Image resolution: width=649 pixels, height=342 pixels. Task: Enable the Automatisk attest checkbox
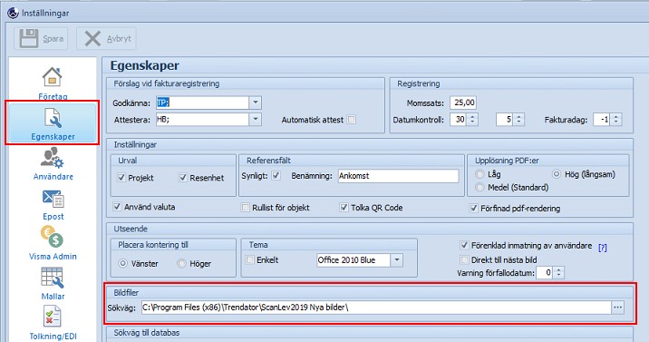click(351, 120)
